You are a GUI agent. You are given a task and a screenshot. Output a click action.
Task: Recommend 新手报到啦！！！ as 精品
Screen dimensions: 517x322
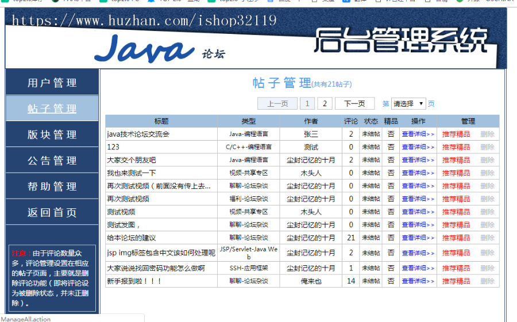coord(456,281)
